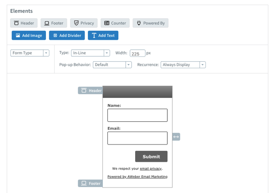
Task: Click the horizontal resize handle icon
Action: point(176,137)
